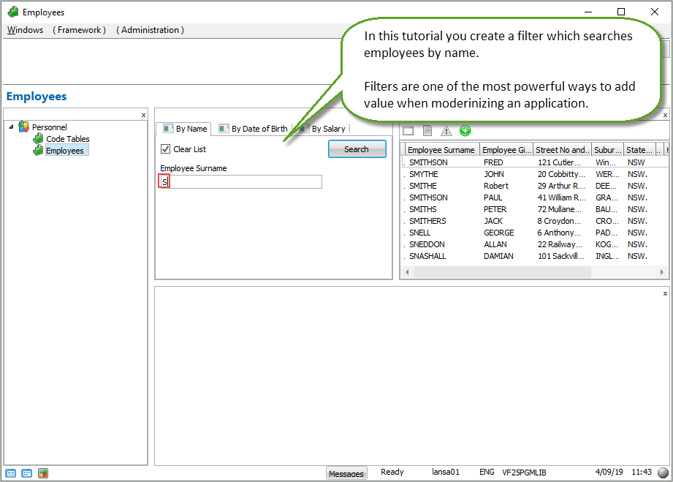Click the given name Robert cell
The image size is (673, 482).
[x=496, y=186]
